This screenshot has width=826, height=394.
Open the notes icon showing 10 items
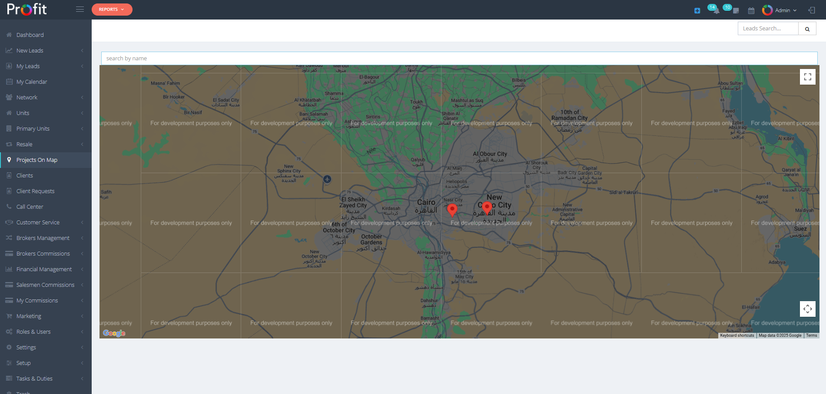click(x=727, y=10)
